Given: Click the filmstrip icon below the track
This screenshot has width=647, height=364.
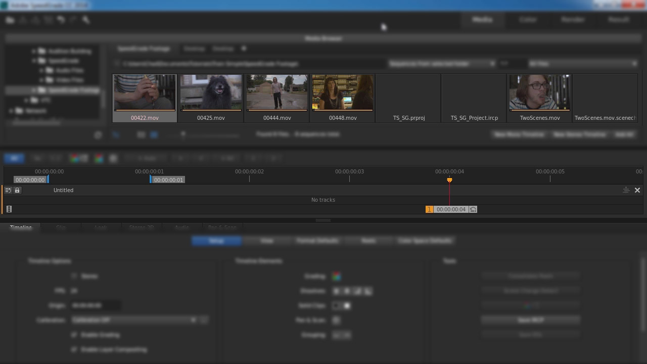Looking at the screenshot, I should 9,209.
